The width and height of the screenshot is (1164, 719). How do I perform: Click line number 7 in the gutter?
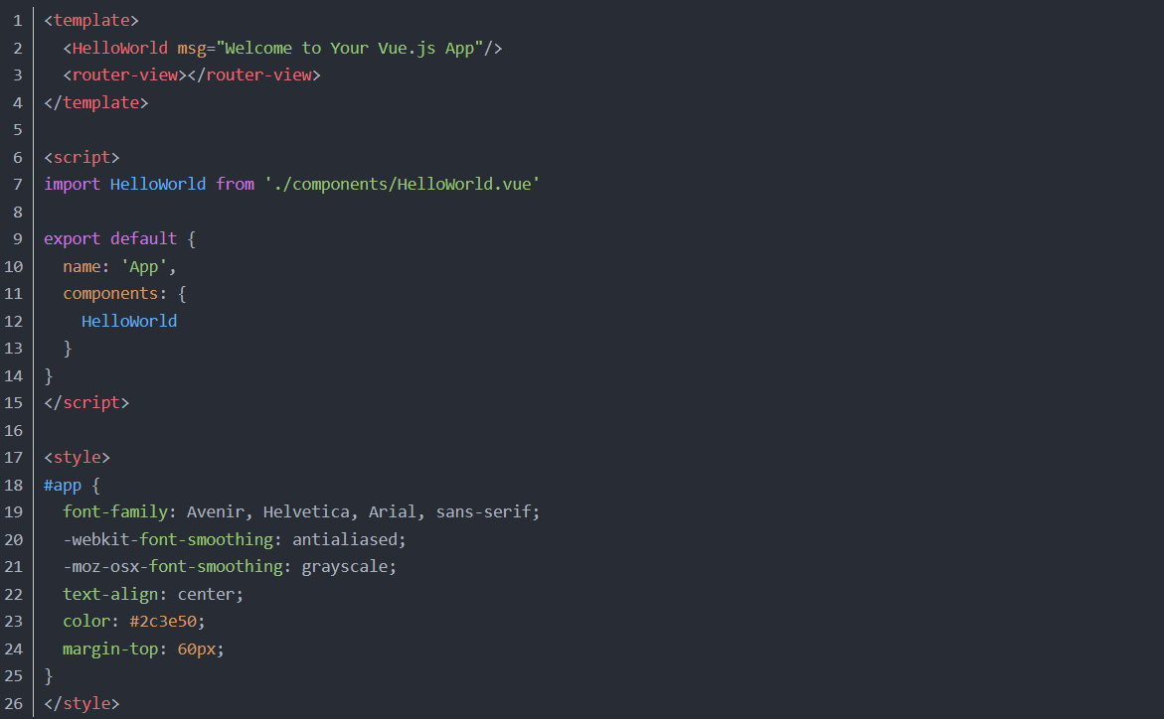click(18, 184)
